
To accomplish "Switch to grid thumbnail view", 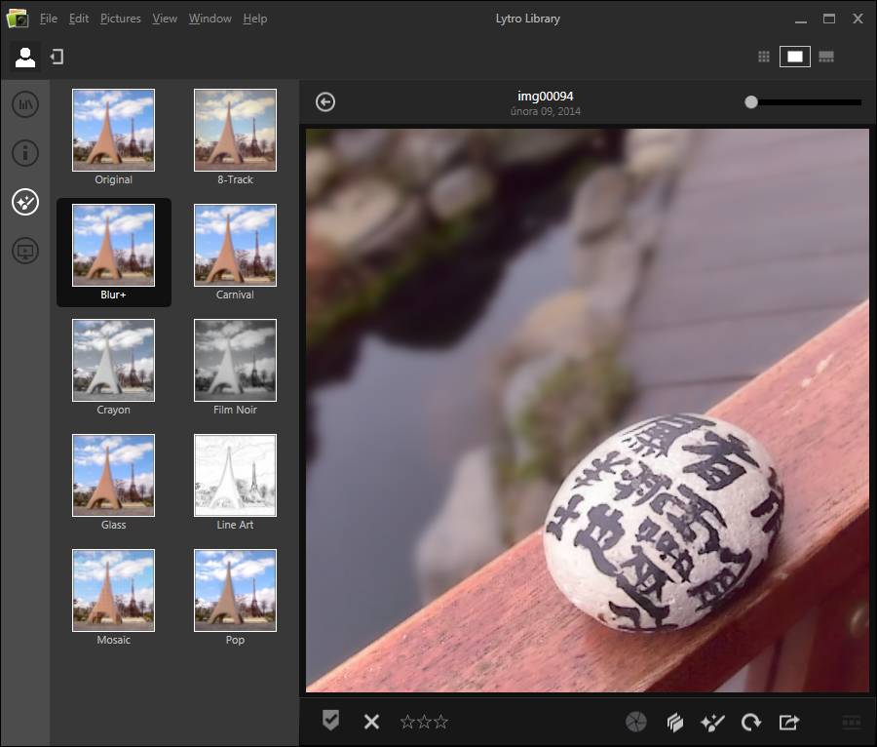I will 764,58.
